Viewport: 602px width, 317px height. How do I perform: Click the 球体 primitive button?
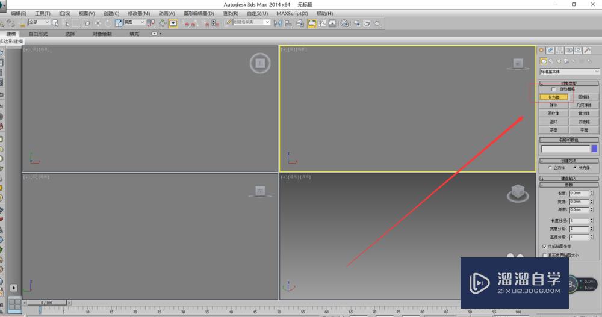[554, 105]
